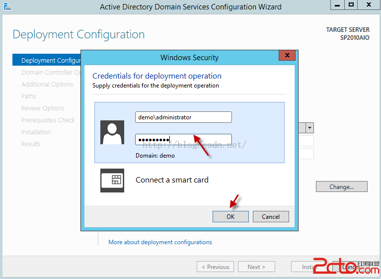Viewport: 381px width, 279px height.
Task: Select Installation step in sidebar
Action: (x=36, y=132)
